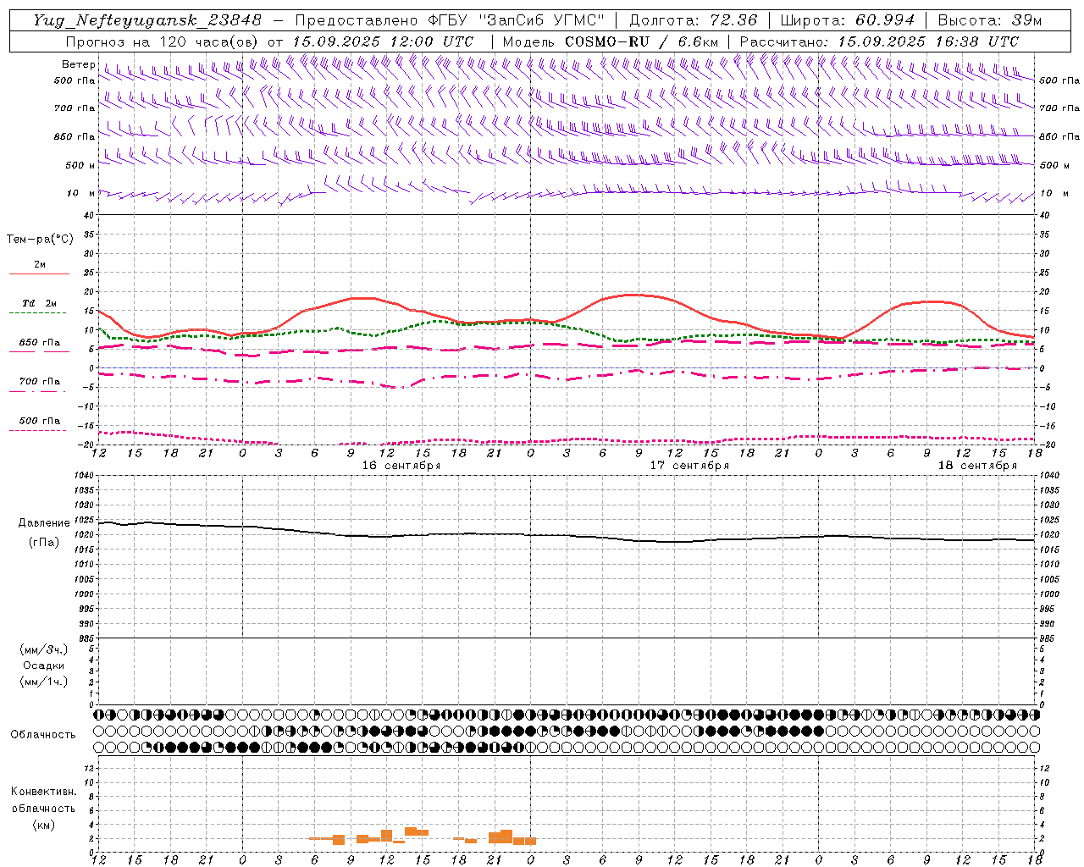The width and height of the screenshot is (1084, 867).
Task: Click the red 2м temperature curve peak on 17 сентября
Action: (x=635, y=295)
